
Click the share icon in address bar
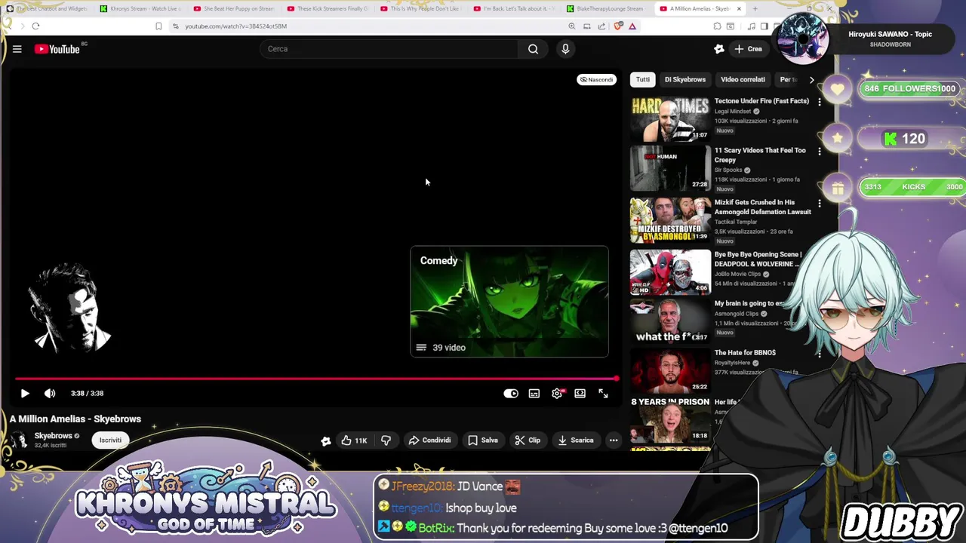tap(601, 26)
